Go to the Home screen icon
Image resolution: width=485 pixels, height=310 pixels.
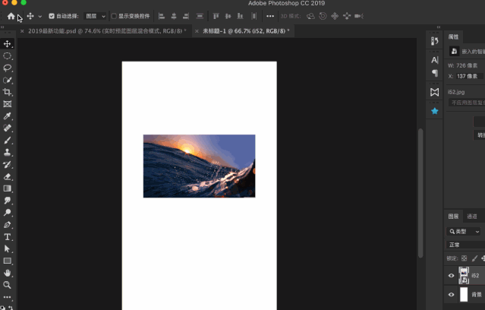pyautogui.click(x=11, y=16)
